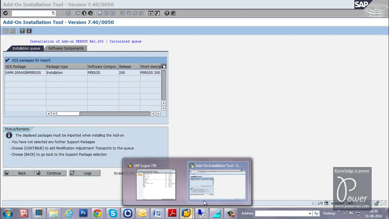Click the OCS Package column header
Image resolution: width=389 pixels, height=219 pixels.
click(x=25, y=67)
